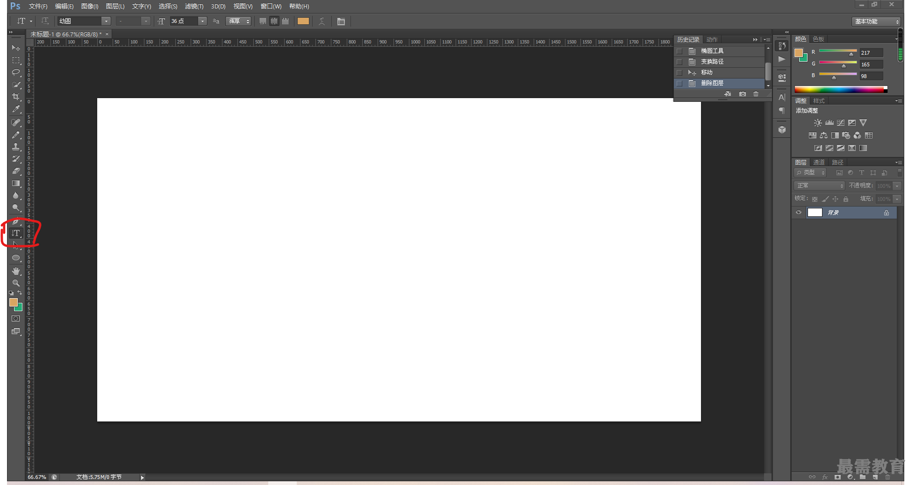908x485 pixels.
Task: Click the Brightness/Contrast adjustment icon
Action: click(817, 122)
